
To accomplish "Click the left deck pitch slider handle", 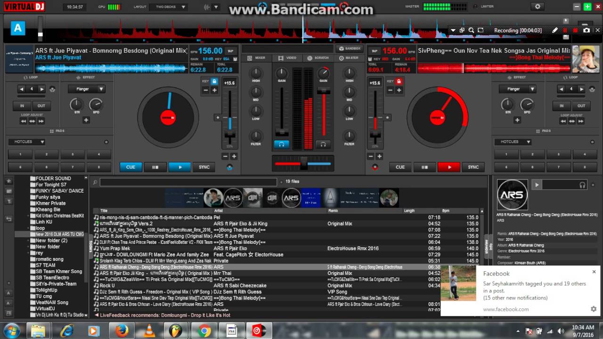I will 230,134.
